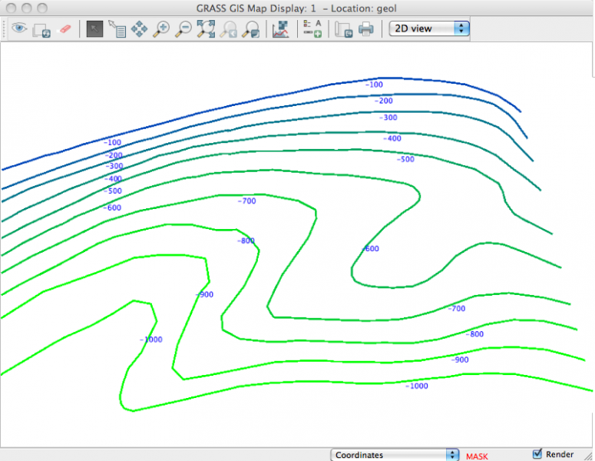Viewport: 595px width, 461px height.
Task: Open the Analyze map tools
Action: (281, 29)
